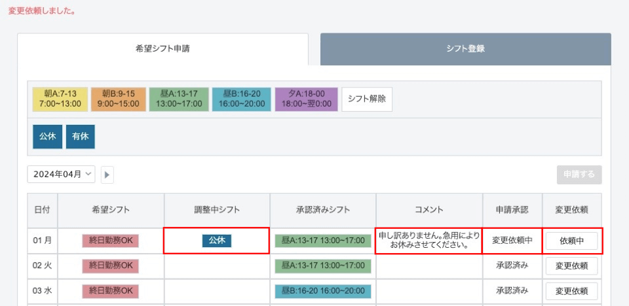Click the 申請する submit button

tap(579, 175)
